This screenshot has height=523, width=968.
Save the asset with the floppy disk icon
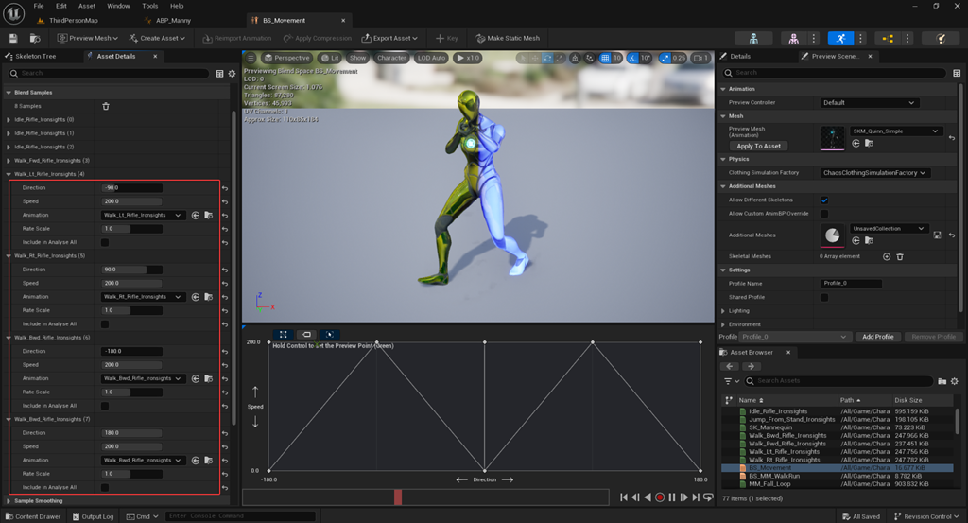click(13, 38)
